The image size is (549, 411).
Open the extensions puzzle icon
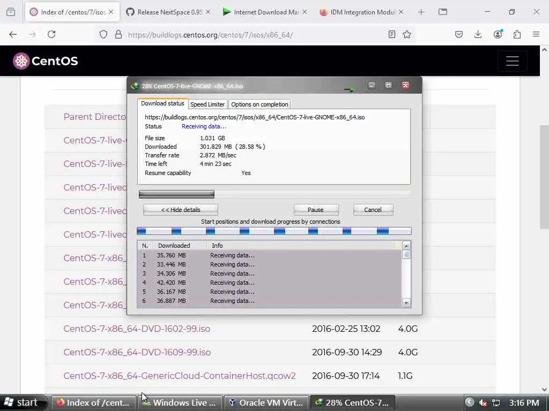(517, 34)
